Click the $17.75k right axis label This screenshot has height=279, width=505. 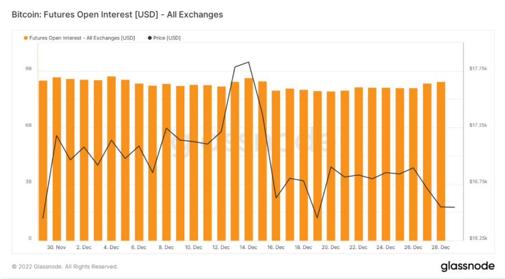point(478,69)
